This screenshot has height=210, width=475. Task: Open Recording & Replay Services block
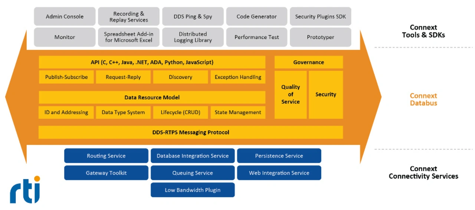129,16
